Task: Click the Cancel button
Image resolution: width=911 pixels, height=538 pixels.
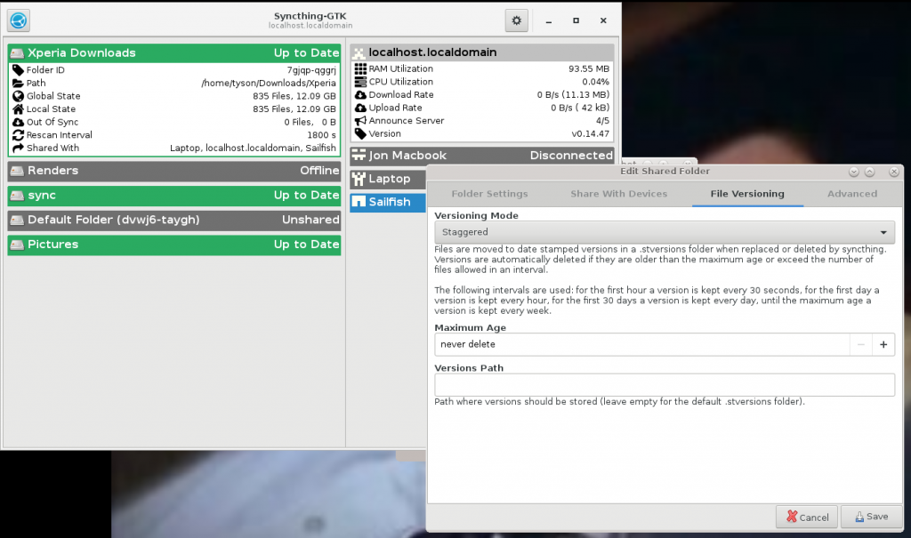Action: (806, 517)
